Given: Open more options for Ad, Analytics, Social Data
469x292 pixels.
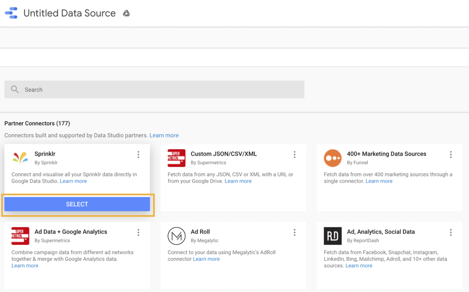Looking at the screenshot, I should coord(451,232).
